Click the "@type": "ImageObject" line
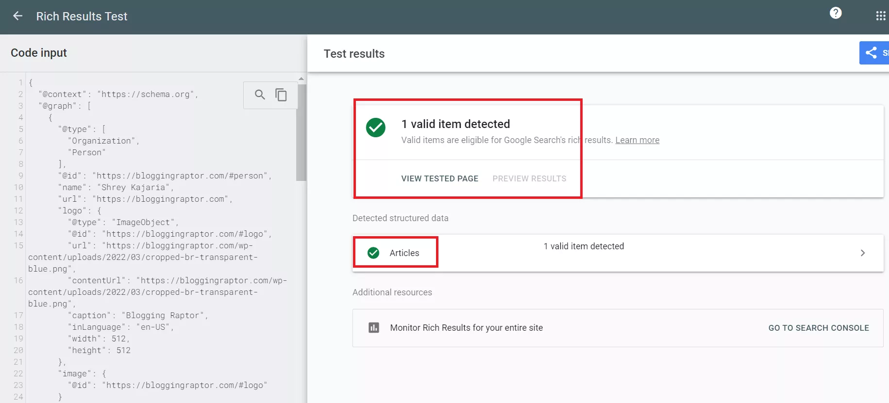The image size is (889, 403). pyautogui.click(x=123, y=222)
